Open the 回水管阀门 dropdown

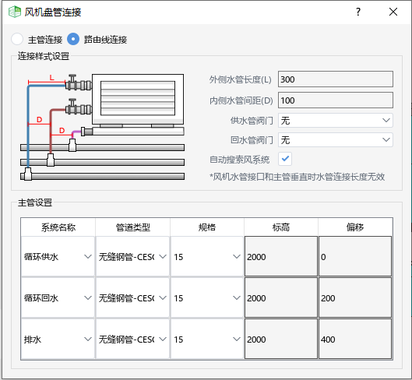[x=336, y=140]
